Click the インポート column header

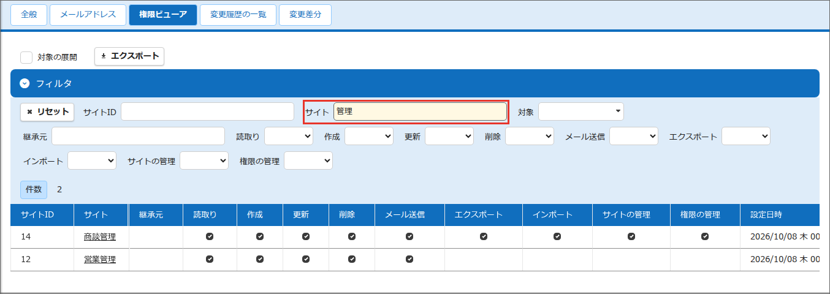(557, 214)
